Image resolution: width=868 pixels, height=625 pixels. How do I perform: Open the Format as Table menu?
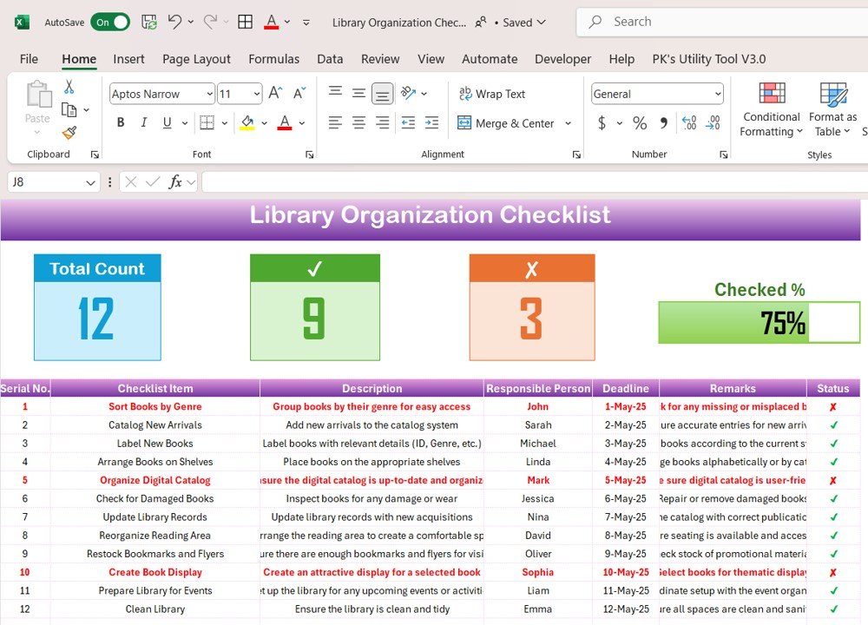833,109
